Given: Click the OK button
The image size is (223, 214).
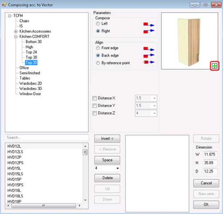Looking at the screenshot, I should [x=206, y=205].
